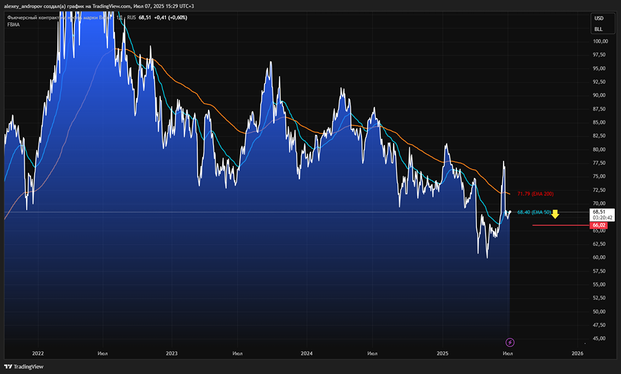Click the Июл label under the lightning icon
Image resolution: width=621 pixels, height=374 pixels.
[508, 353]
